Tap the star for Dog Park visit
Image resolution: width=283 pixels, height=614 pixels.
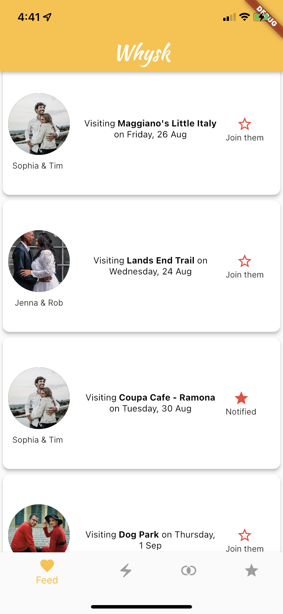click(x=245, y=535)
